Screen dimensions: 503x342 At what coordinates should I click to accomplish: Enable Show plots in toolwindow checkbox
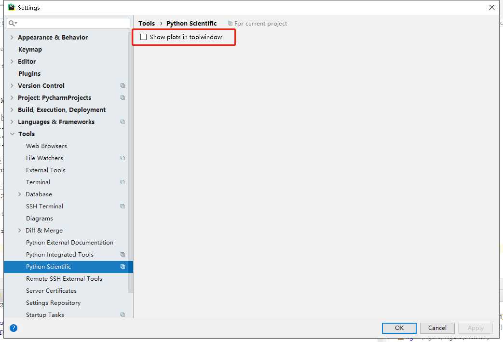[143, 37]
